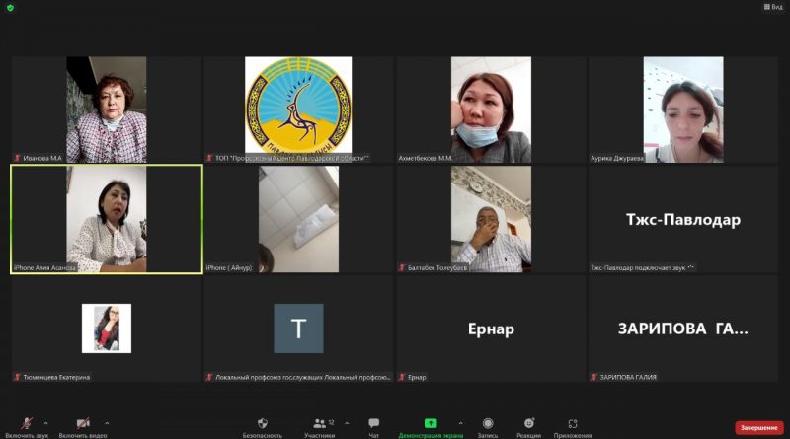Click Тюменцева Екатерина profile photo
This screenshot has width=790, height=439.
tap(107, 329)
